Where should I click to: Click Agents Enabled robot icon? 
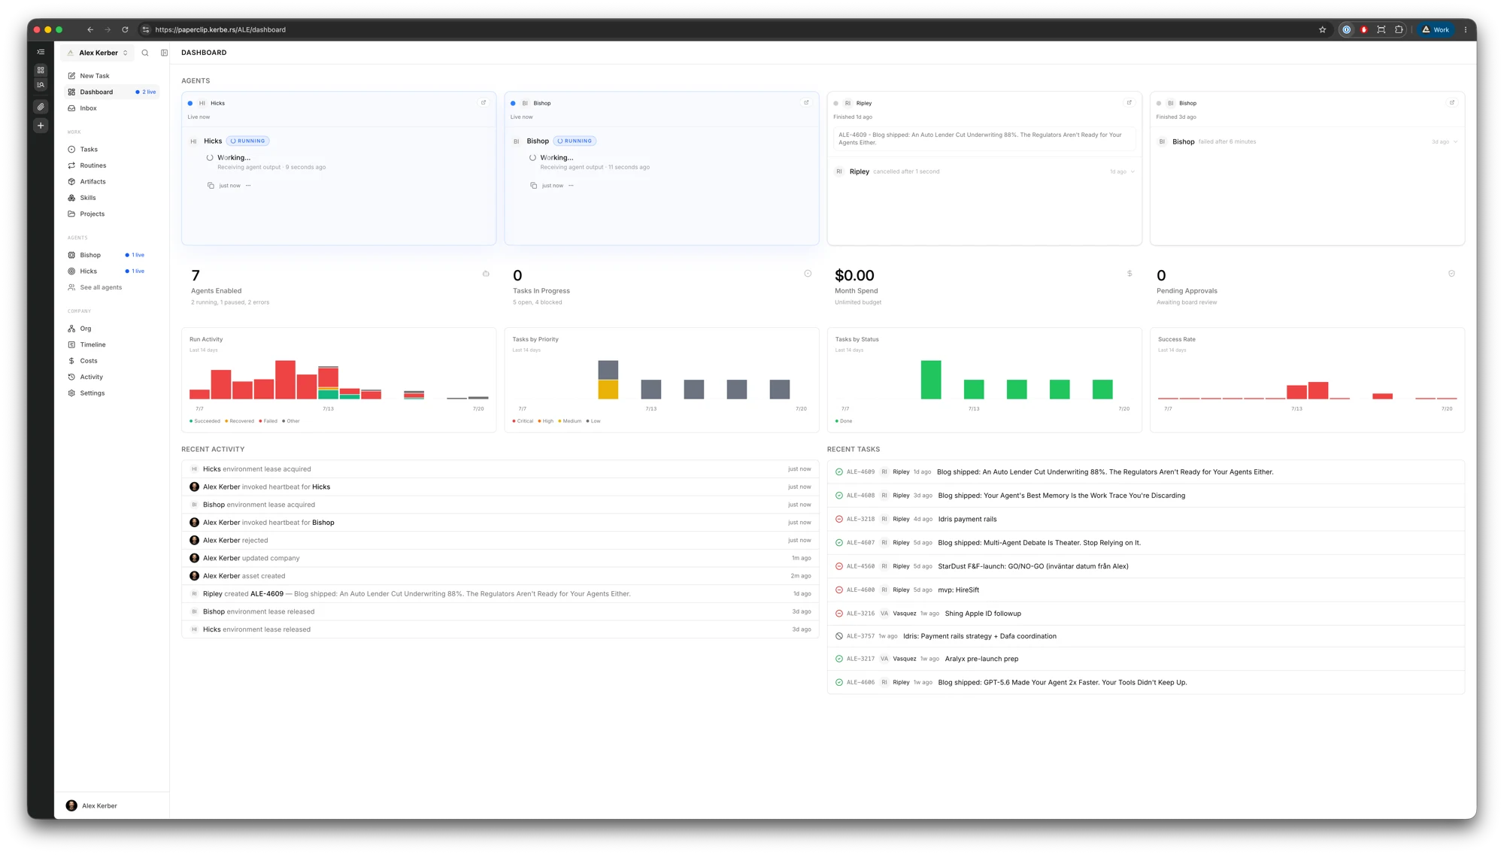(x=486, y=274)
